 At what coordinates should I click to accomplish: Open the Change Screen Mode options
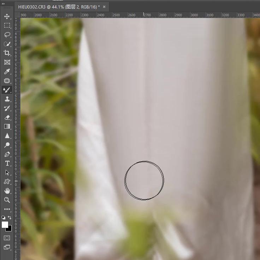[7, 247]
